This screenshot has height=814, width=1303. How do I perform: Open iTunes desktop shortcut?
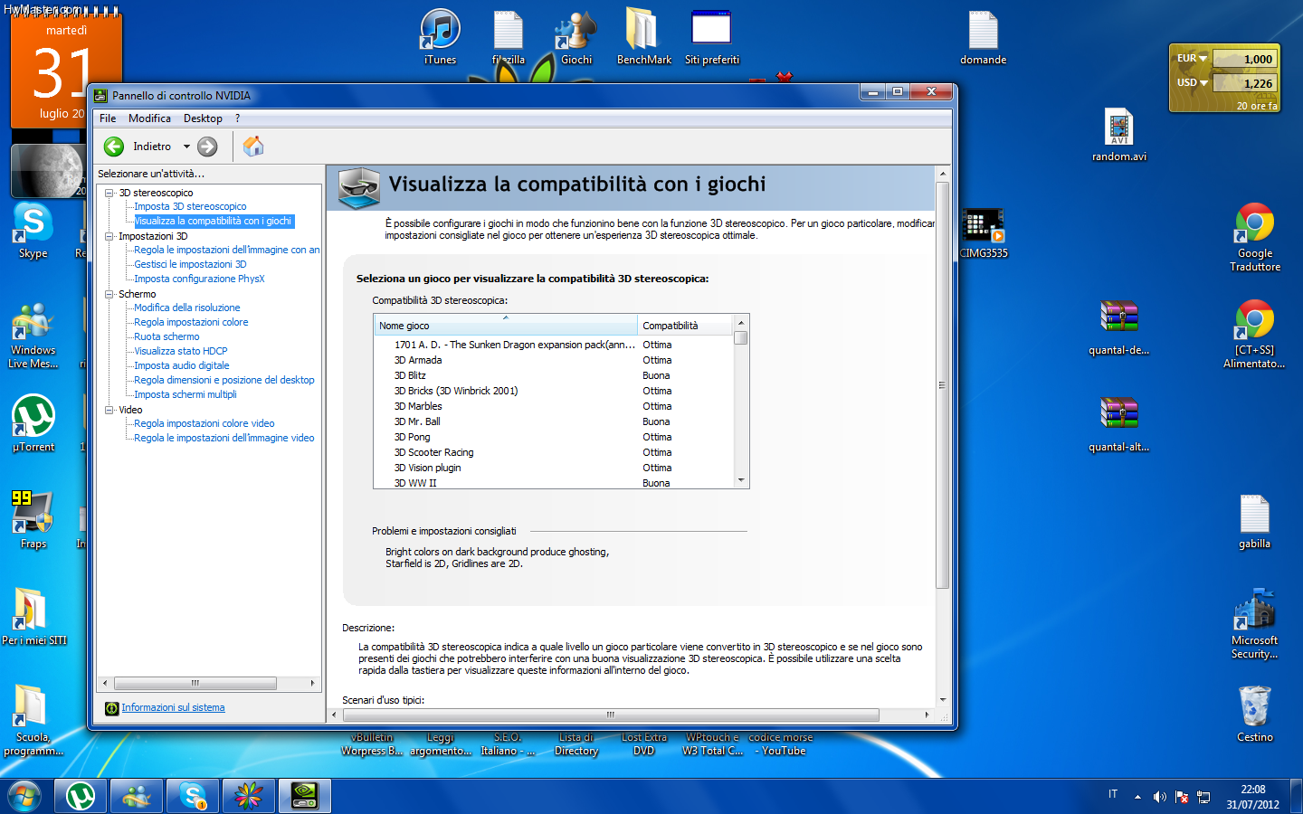tap(441, 37)
